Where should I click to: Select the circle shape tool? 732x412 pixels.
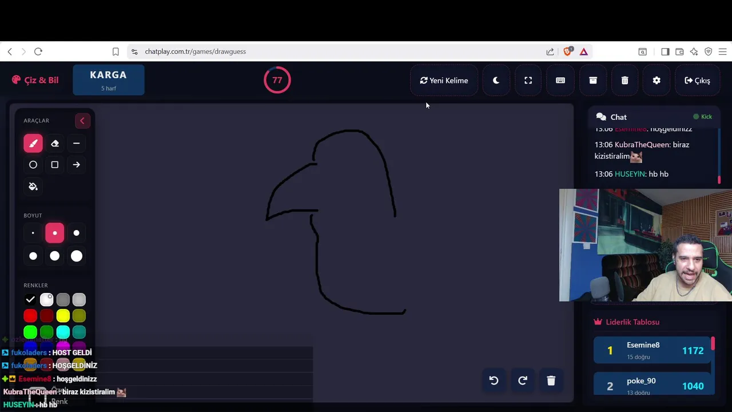(x=33, y=165)
